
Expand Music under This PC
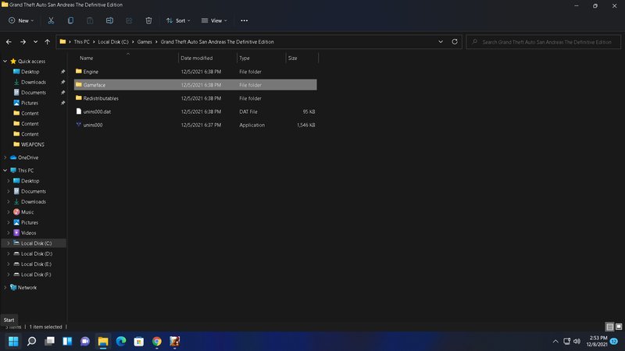[9, 212]
